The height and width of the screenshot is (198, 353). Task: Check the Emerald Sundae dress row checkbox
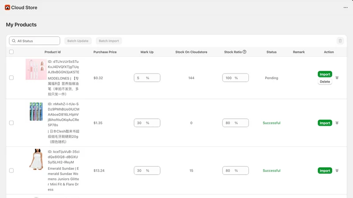pyautogui.click(x=11, y=170)
